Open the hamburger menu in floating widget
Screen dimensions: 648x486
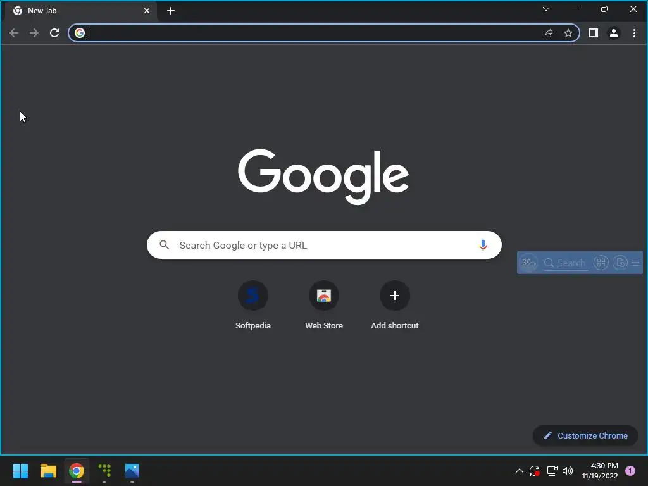[x=635, y=263]
